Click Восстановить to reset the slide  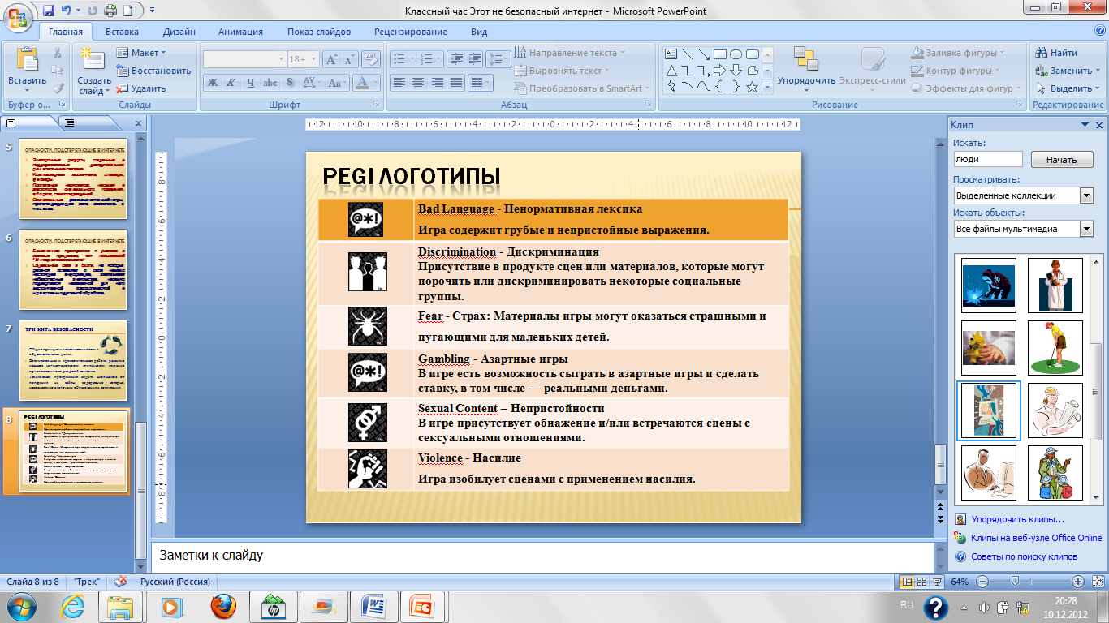(153, 71)
